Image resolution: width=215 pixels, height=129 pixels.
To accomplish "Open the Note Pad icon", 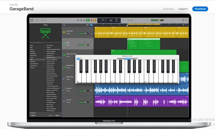I will pyautogui.click(x=183, y=20).
